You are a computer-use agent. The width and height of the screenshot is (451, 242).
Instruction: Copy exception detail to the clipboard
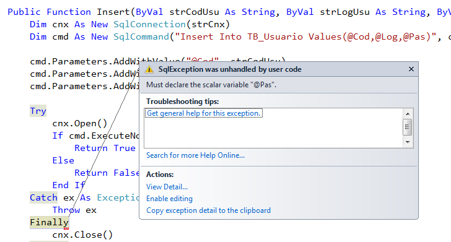(208, 210)
